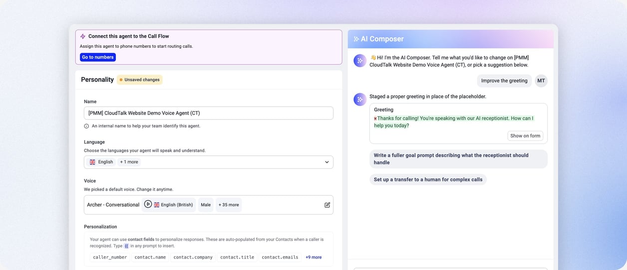The width and height of the screenshot is (627, 270).
Task: Click the + 35 more voice tag
Action: 229,205
